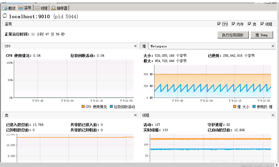
Task: Click the localhost:9010 (pid 5944) title
Action: (x=43, y=16)
